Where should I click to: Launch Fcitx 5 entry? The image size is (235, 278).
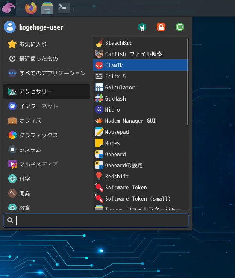(x=140, y=76)
